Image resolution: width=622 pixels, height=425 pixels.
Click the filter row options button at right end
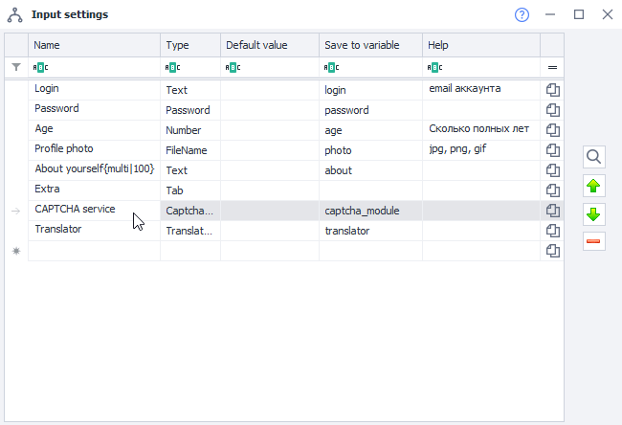552,68
